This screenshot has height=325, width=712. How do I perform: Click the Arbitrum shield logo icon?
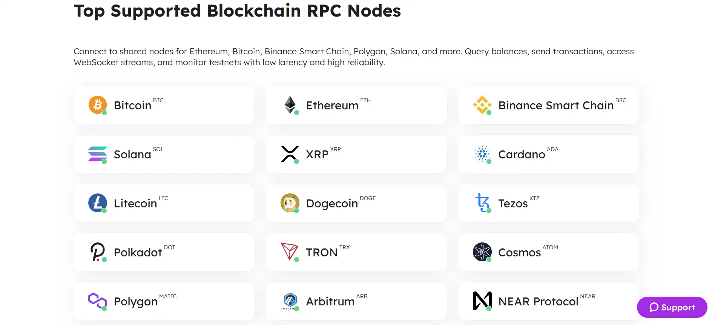(290, 301)
